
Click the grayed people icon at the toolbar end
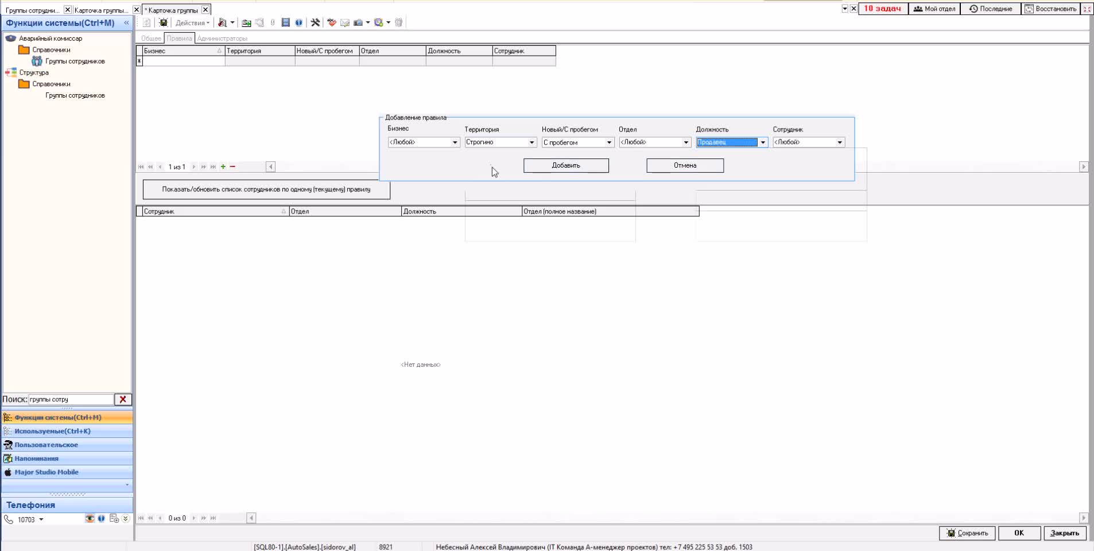coord(399,22)
